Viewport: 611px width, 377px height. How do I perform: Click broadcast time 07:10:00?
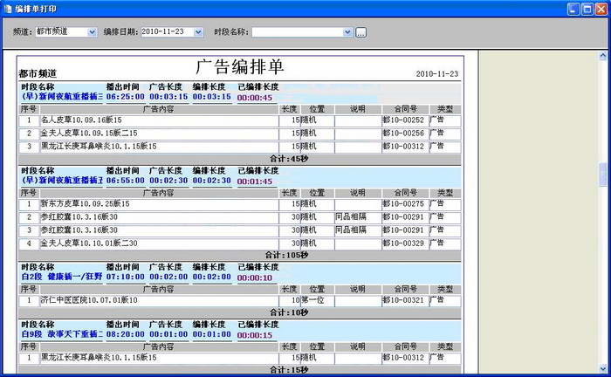click(x=126, y=277)
